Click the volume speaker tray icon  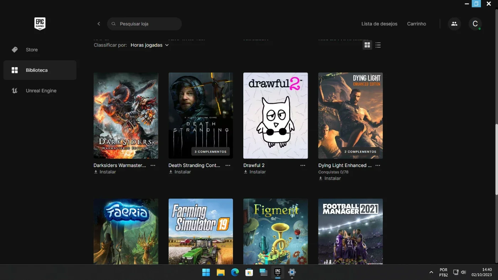(463, 273)
